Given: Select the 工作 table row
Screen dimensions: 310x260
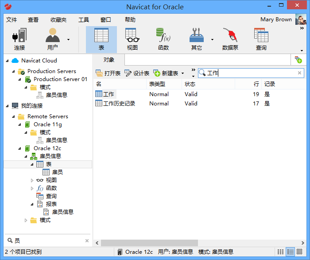Looking at the screenshot, I should click(x=108, y=94).
